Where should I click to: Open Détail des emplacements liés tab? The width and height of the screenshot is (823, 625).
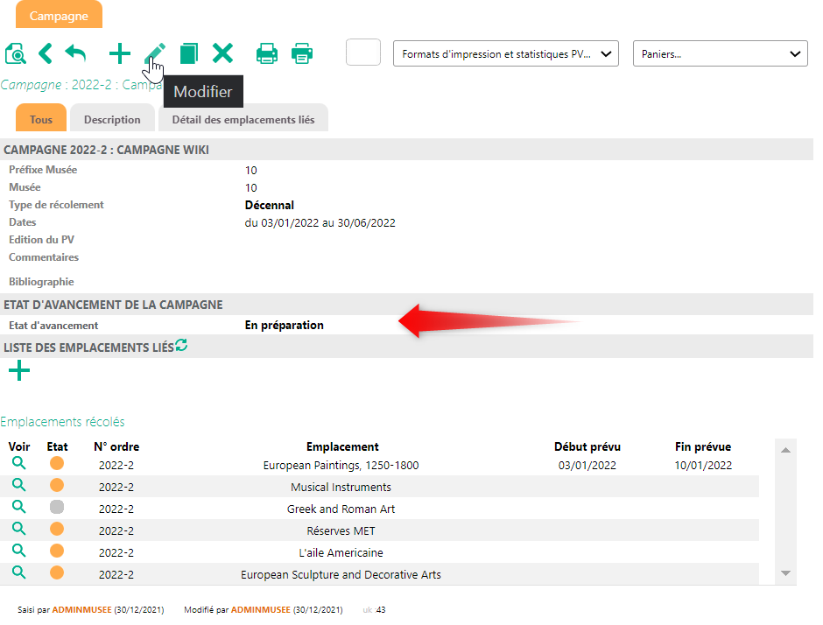tap(243, 120)
